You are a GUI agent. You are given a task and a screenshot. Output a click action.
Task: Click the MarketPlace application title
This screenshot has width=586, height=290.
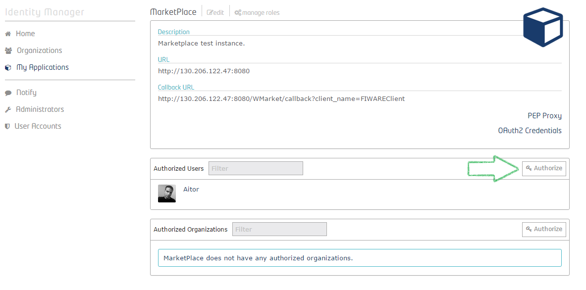(x=173, y=12)
